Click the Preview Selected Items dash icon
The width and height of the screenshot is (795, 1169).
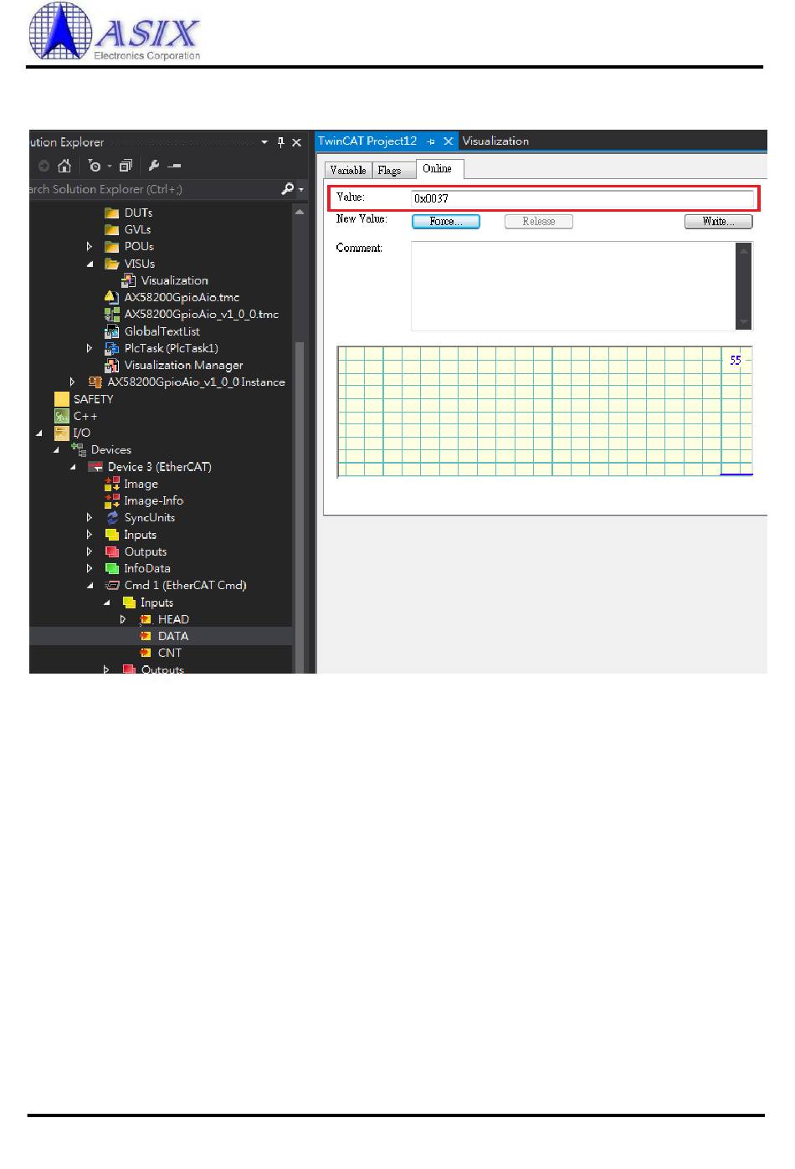(174, 166)
